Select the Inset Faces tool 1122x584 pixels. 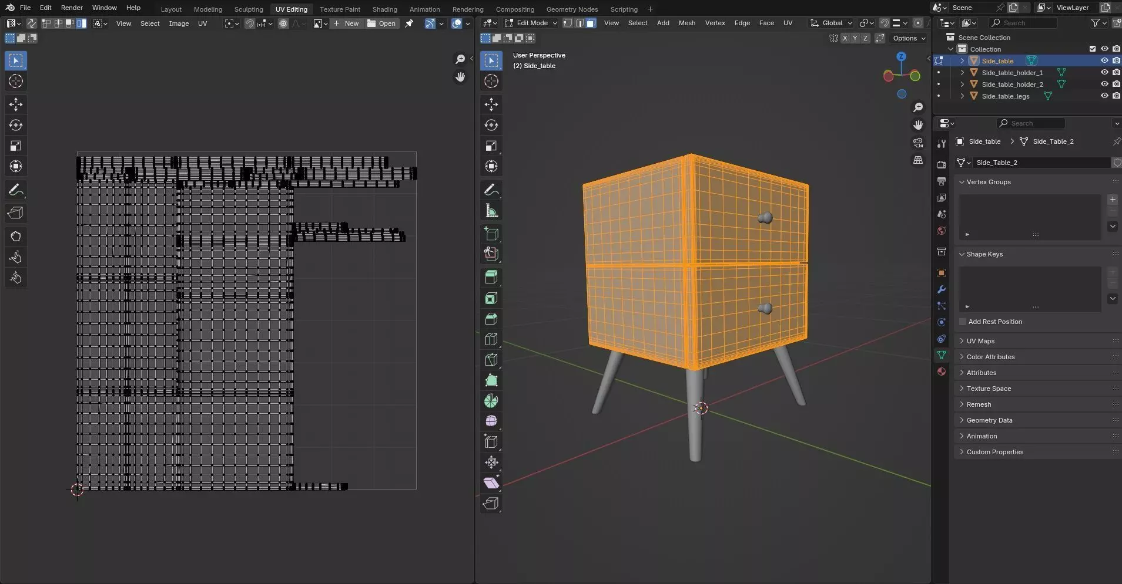click(x=491, y=298)
